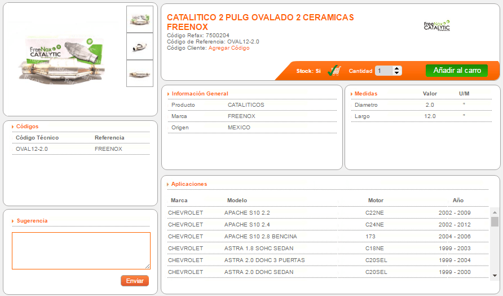This screenshot has height=296, width=503.
Task: Click the OVAL12-2.0 technical code cell
Action: click(32, 149)
